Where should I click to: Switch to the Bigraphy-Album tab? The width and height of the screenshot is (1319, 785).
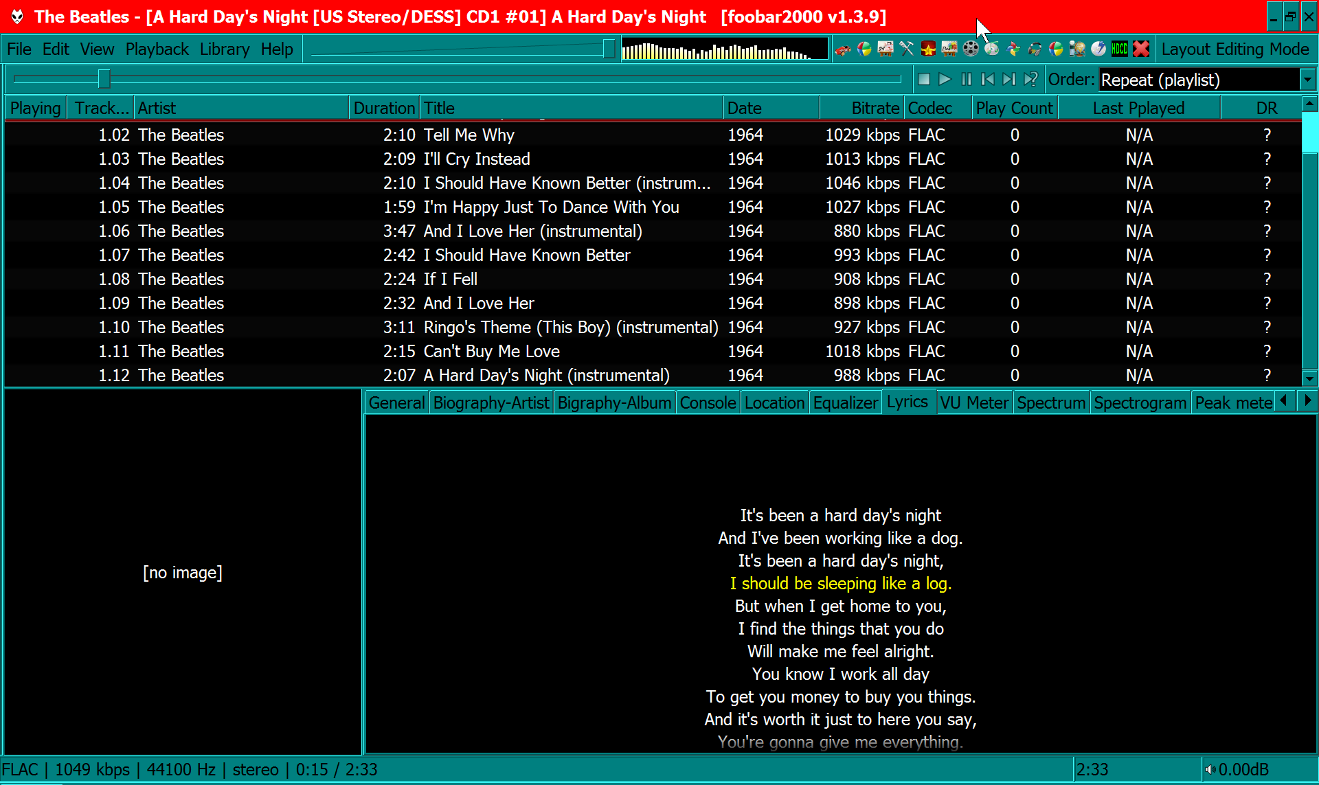click(614, 403)
